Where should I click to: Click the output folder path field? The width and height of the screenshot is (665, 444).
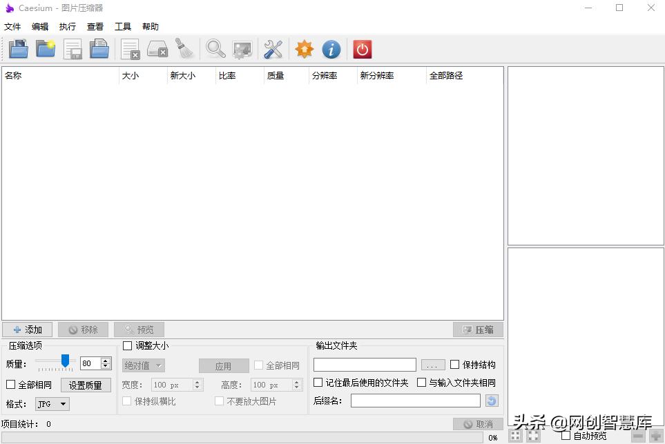(x=365, y=365)
